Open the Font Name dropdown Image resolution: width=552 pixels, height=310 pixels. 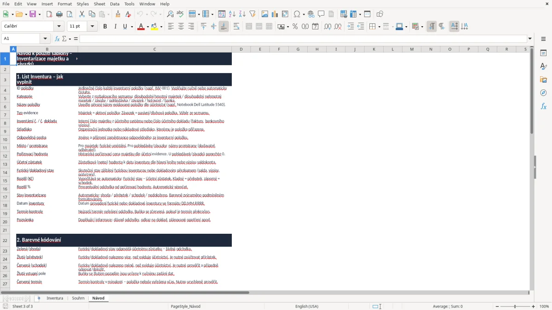59,27
